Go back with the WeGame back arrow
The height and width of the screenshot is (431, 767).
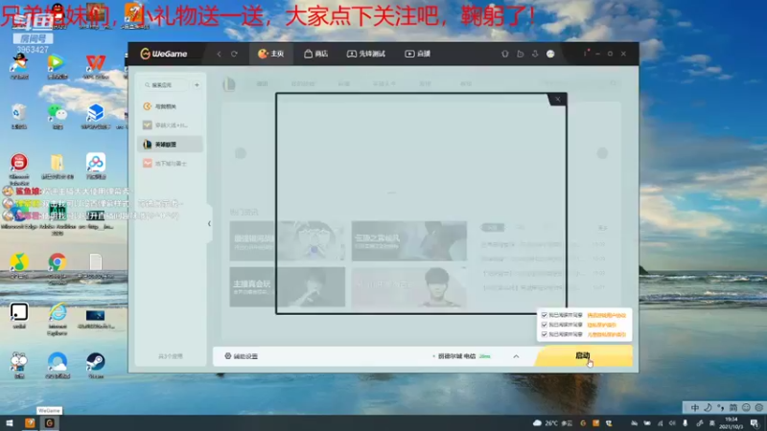(220, 54)
